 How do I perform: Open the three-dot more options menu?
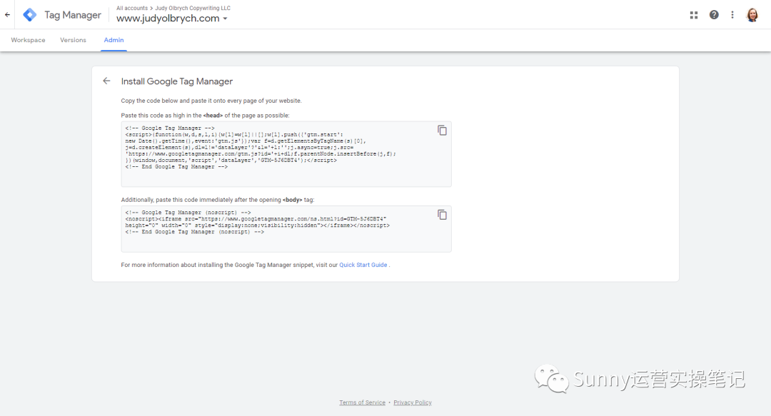732,15
